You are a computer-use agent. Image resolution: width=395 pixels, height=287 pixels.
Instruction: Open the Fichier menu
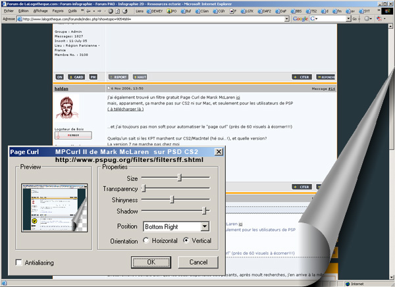point(9,11)
